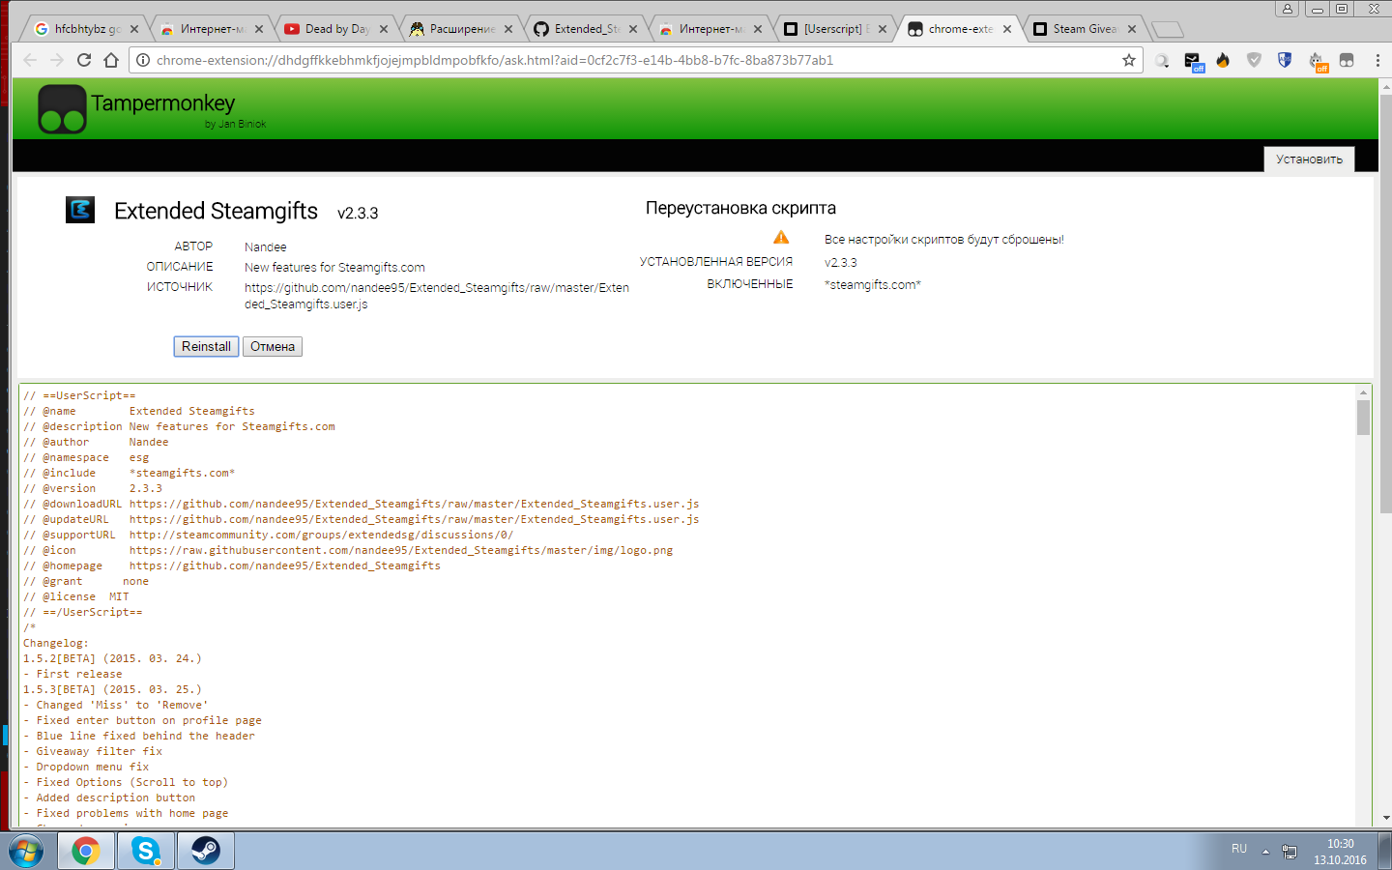1392x870 pixels.
Task: Close the Dead by Day tab
Action: coord(384,29)
